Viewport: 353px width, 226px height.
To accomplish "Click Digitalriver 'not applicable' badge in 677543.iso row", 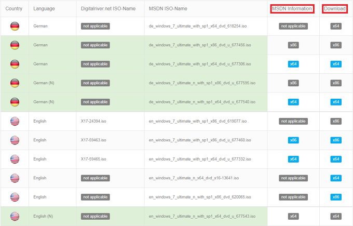I will [x=96, y=216].
